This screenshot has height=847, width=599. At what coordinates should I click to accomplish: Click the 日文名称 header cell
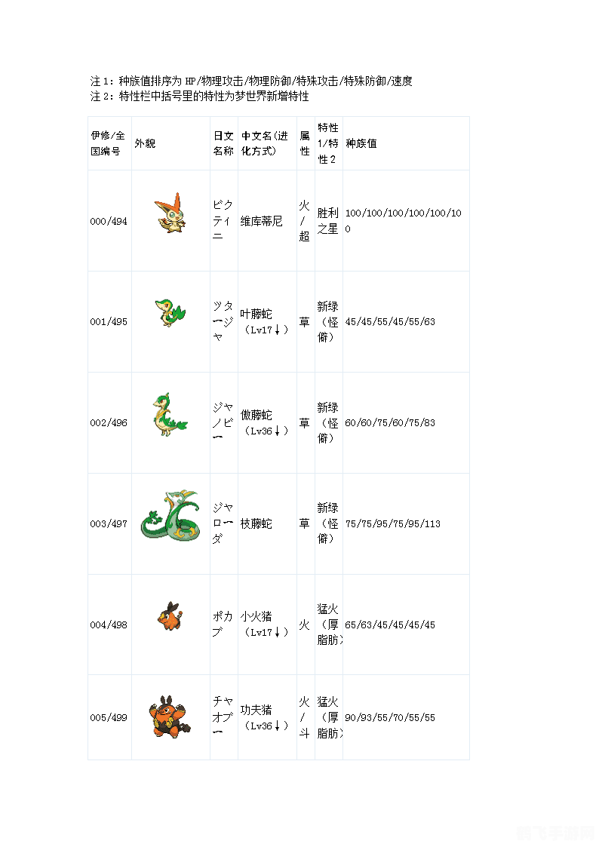(223, 143)
